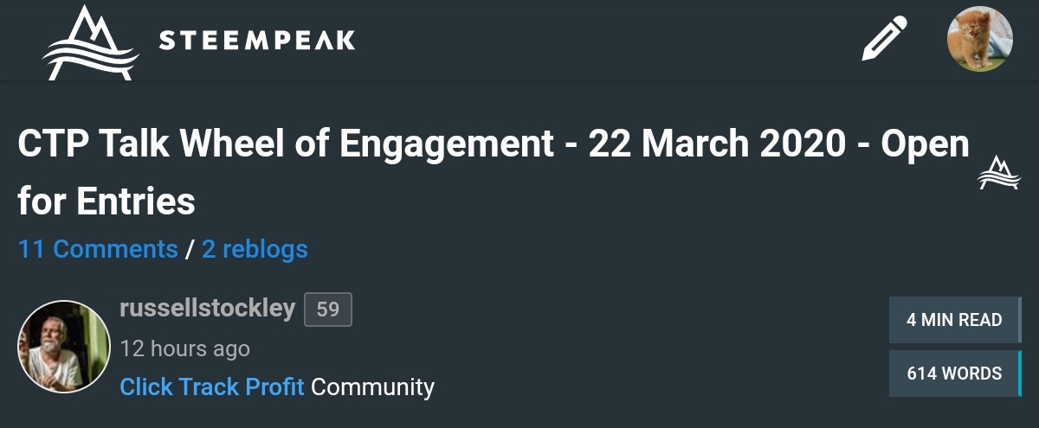Jump to the 11 Comments link
The height and width of the screenshot is (428, 1039).
[98, 250]
